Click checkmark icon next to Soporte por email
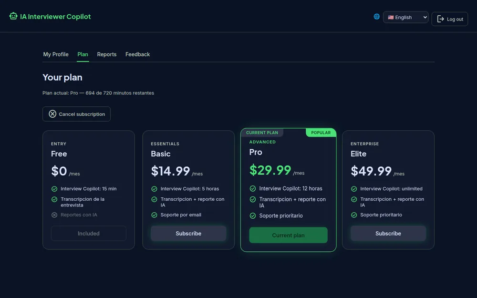 point(154,215)
